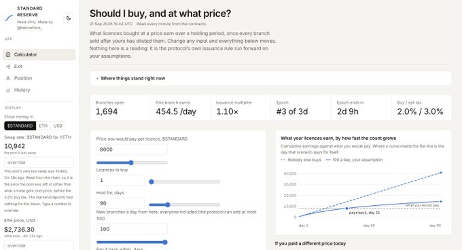Click the History chart icon
Viewport: 462px width, 250px height.
click(8, 90)
